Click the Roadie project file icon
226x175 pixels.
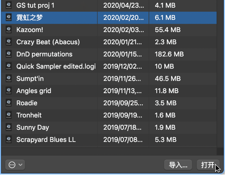point(8,103)
